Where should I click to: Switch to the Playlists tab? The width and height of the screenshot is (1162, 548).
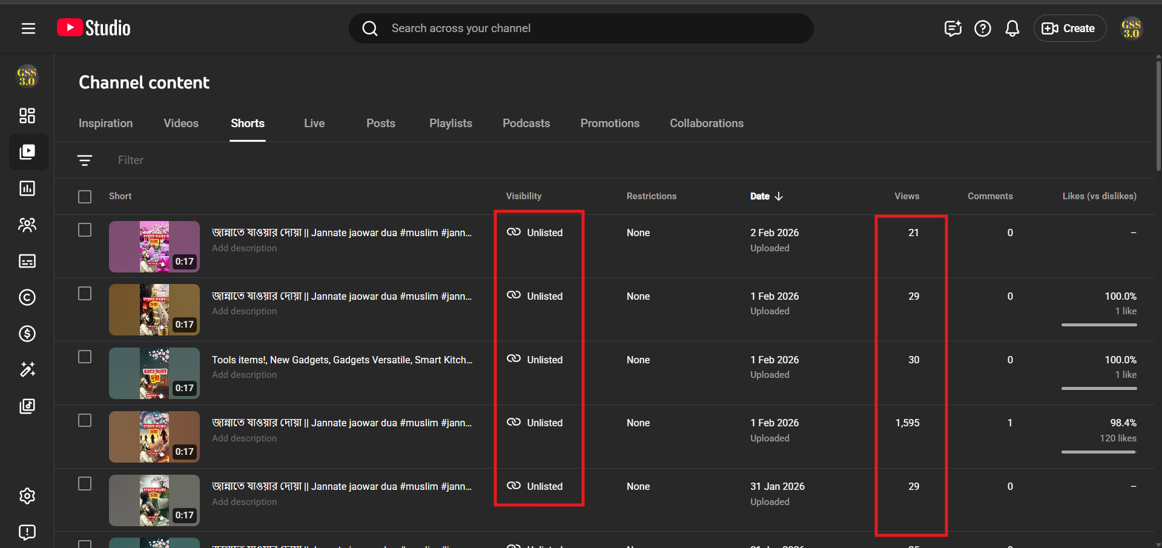point(451,124)
